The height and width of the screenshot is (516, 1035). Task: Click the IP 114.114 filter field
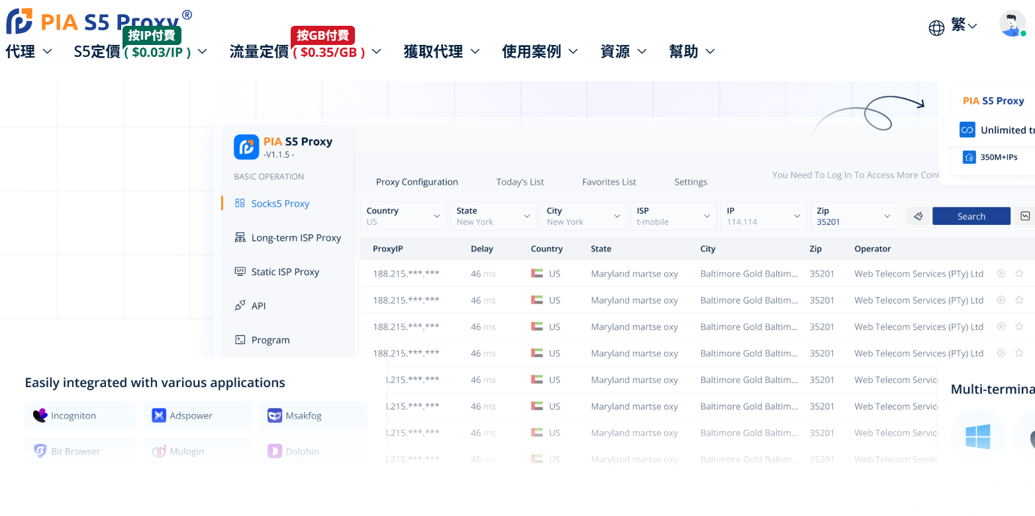[764, 216]
